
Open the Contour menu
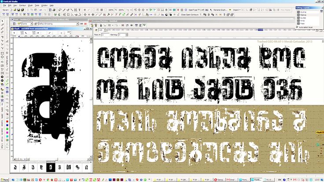point(22,5)
